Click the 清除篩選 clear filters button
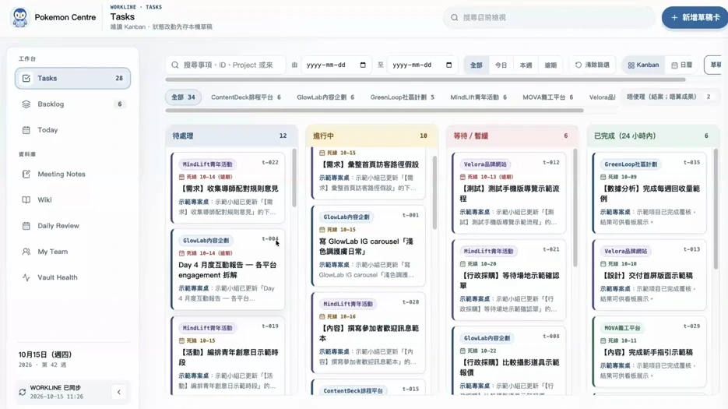Screen dimensions: 728x409 point(593,65)
